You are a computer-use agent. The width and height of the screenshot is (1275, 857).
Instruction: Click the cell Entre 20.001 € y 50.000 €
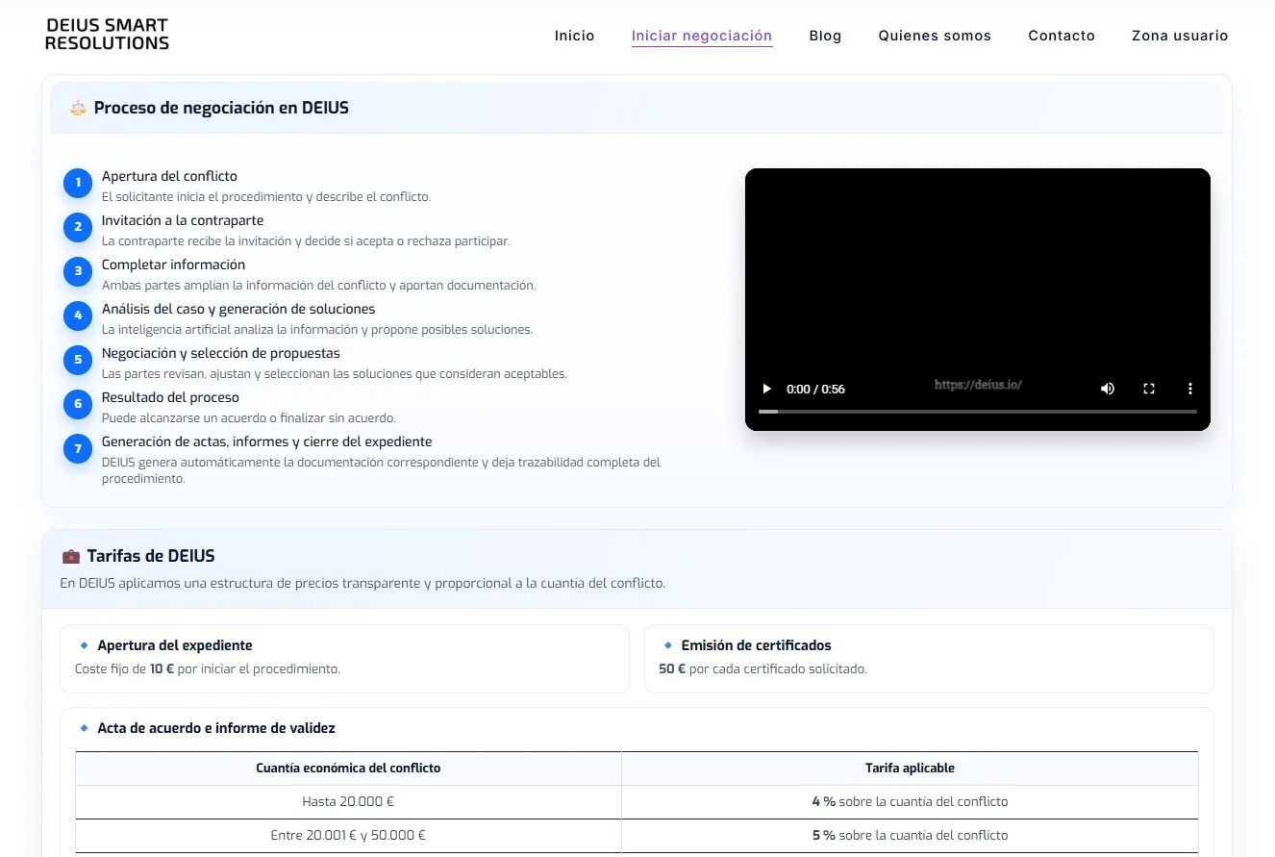348,835
